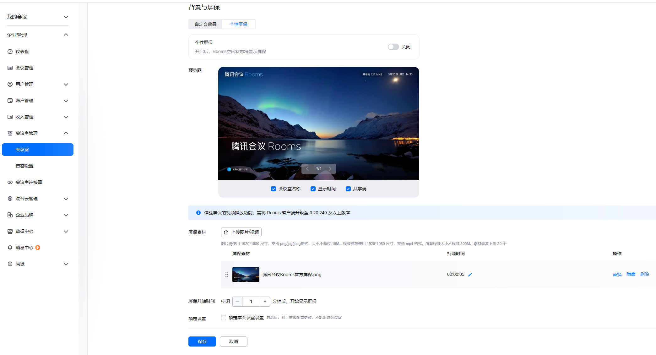Click the 数据中心 chart icon
Viewport: 656px width, 355px height.
10,231
